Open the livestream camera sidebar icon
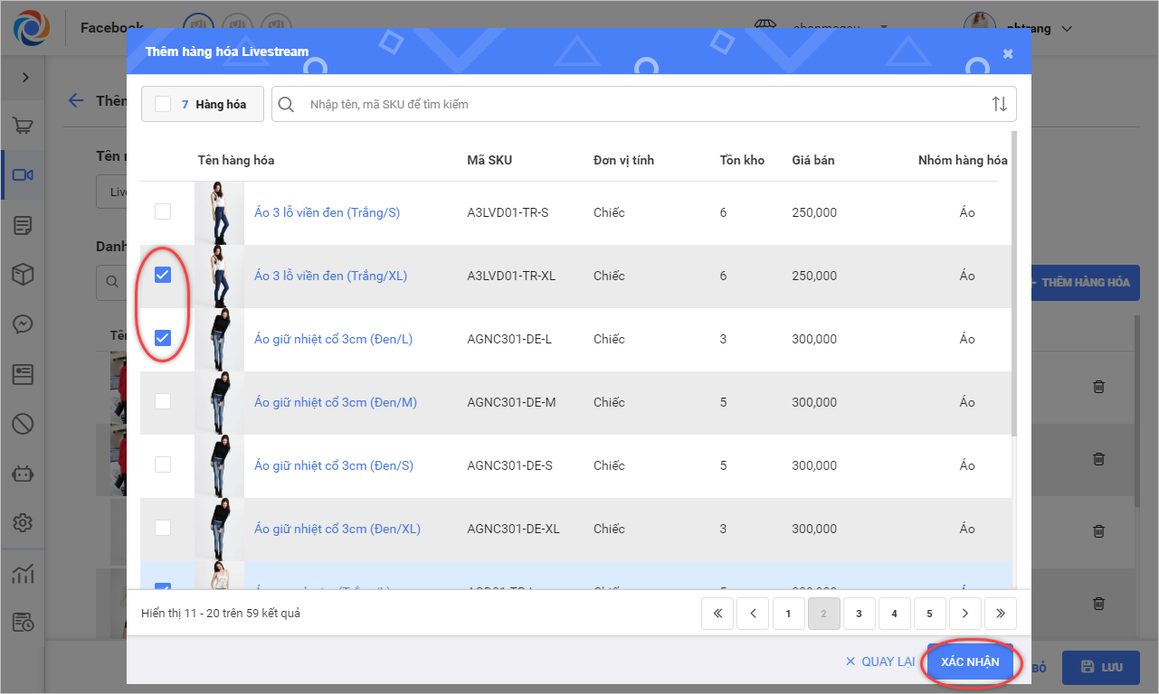1159x694 pixels. [24, 175]
